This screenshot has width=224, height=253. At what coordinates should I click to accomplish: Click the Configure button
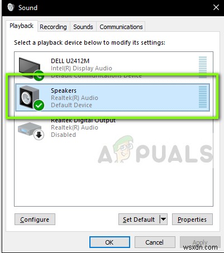35,219
